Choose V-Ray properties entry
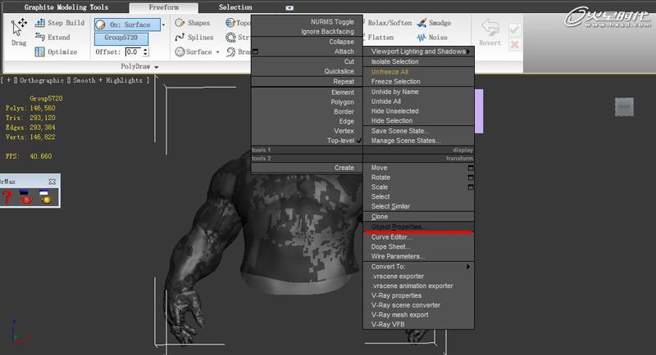This screenshot has width=656, height=355. (x=396, y=295)
